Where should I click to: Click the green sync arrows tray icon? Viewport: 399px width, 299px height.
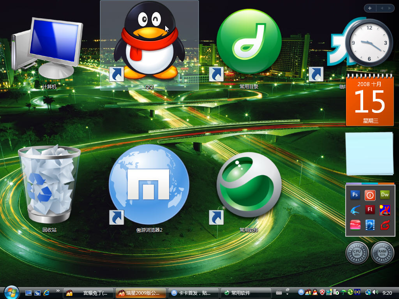pos(350,292)
